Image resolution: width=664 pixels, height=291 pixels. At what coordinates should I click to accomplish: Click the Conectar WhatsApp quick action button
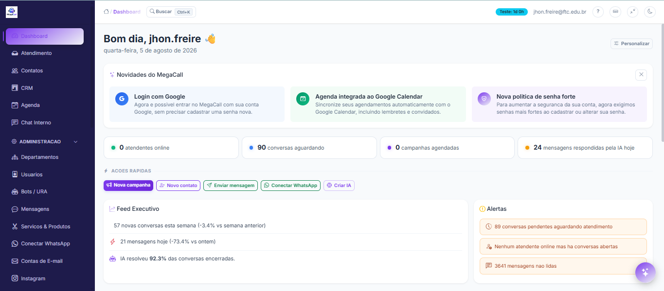coord(290,186)
